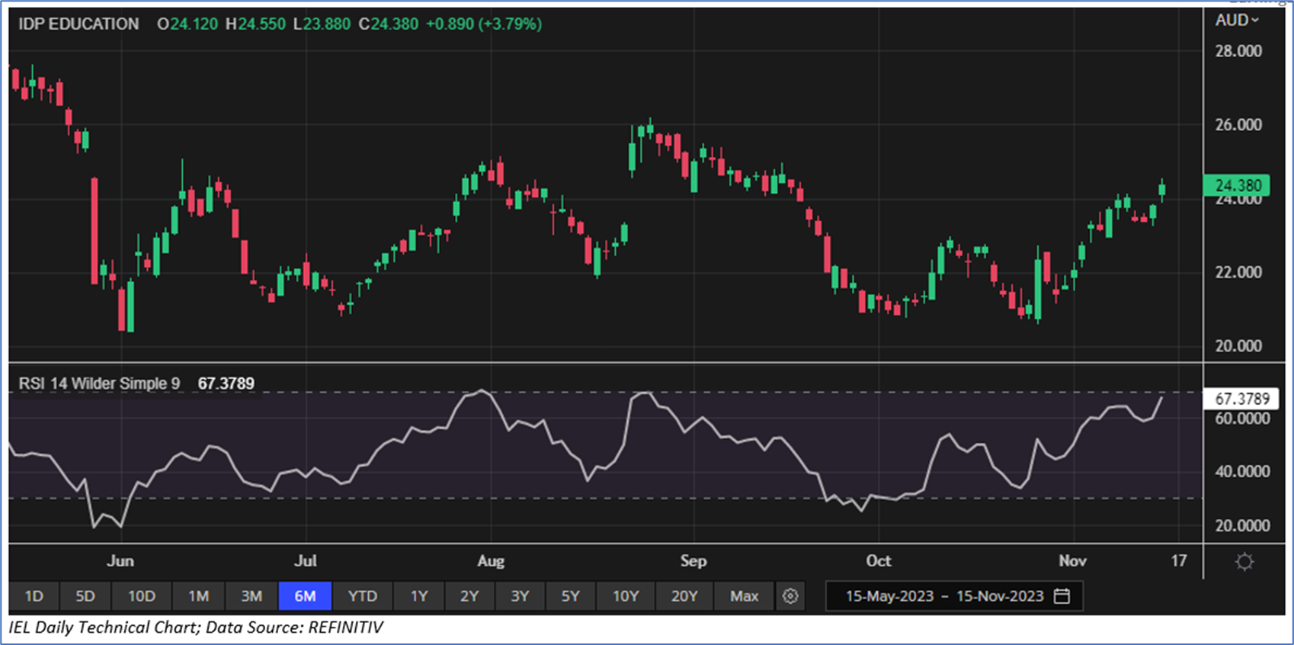Choose the 5Y time range
The width and height of the screenshot is (1294, 645).
(570, 596)
